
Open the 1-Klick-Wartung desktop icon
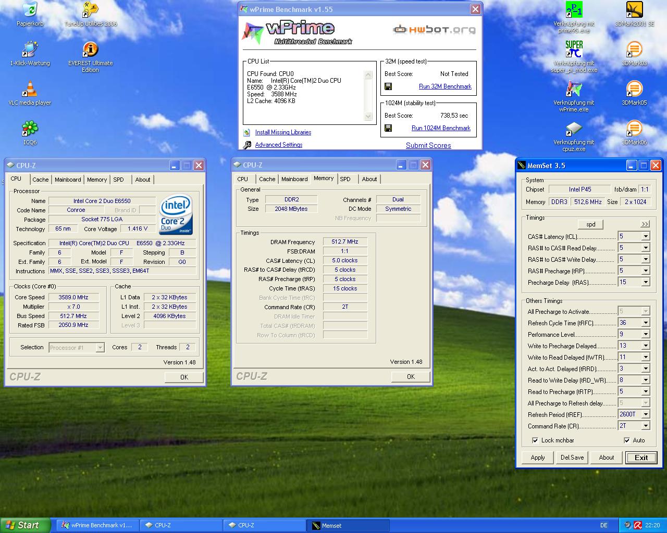pos(30,49)
